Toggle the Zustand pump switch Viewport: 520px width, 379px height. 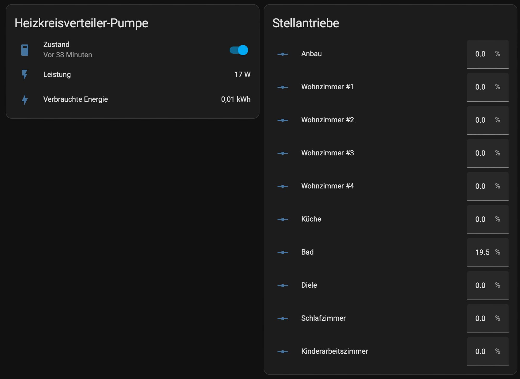click(239, 50)
